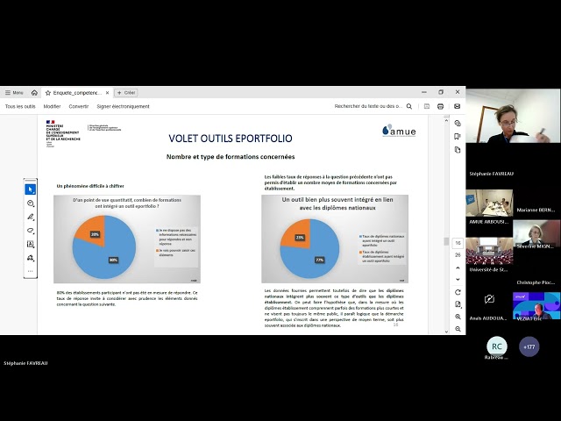Click the Marianne BERN participant name
Screen dimensions: 561x421
[536, 210]
